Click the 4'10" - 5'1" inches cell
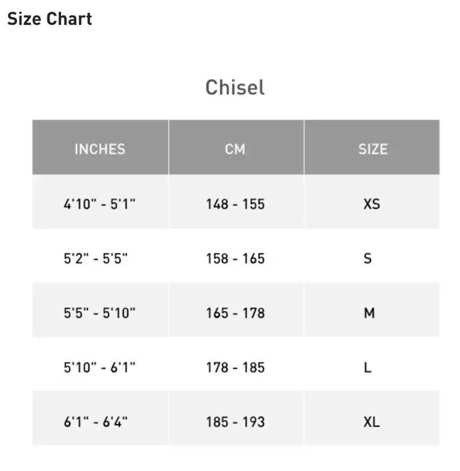 99,204
